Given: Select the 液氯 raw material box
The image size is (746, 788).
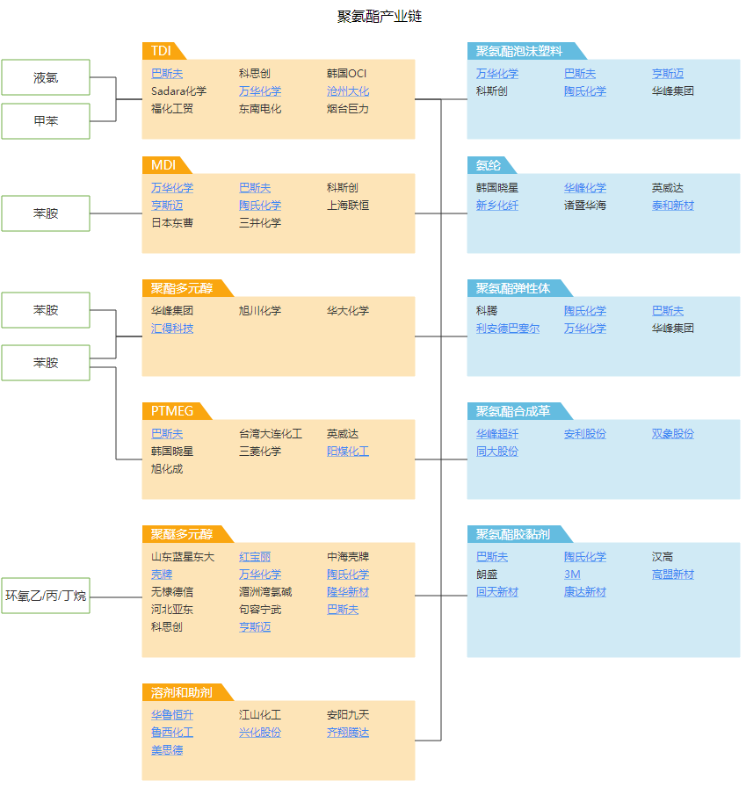Looking at the screenshot, I should pos(46,77).
